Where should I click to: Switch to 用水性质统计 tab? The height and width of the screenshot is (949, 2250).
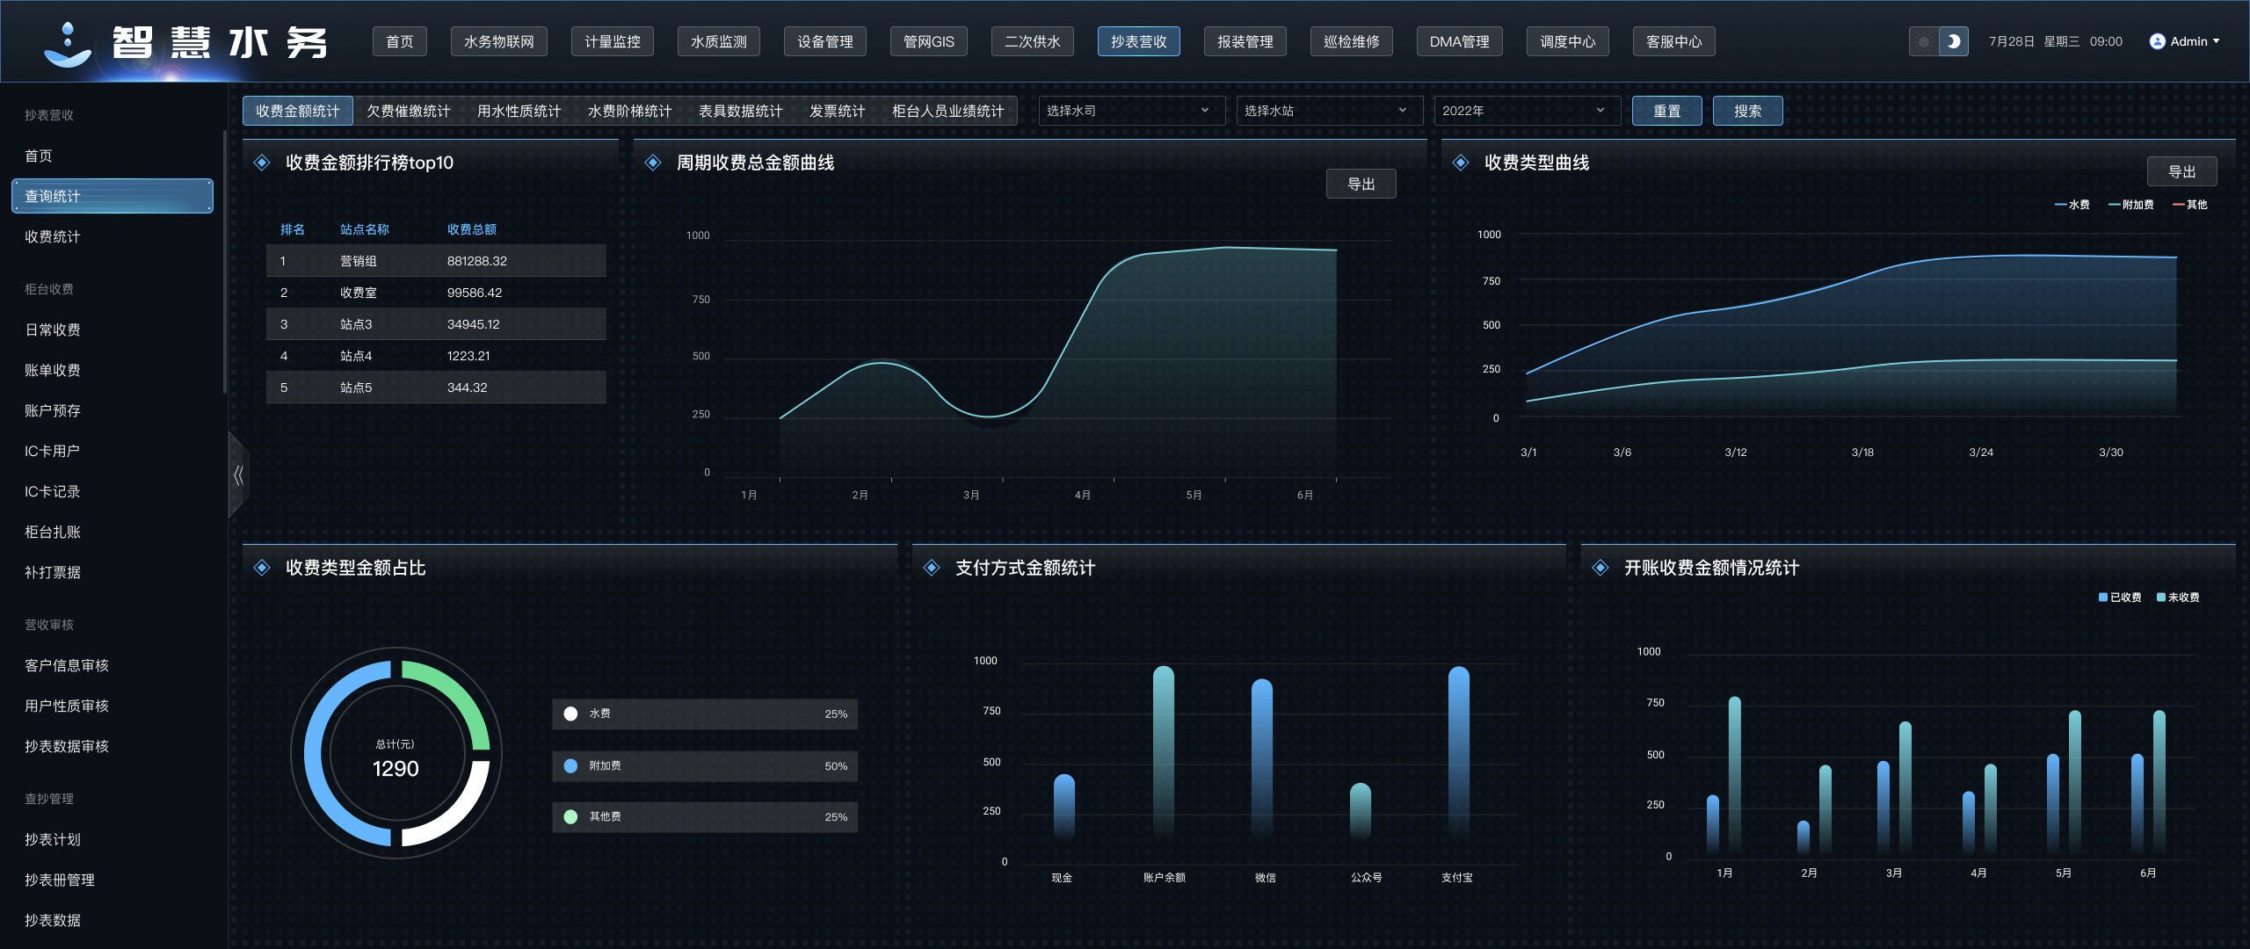(519, 111)
